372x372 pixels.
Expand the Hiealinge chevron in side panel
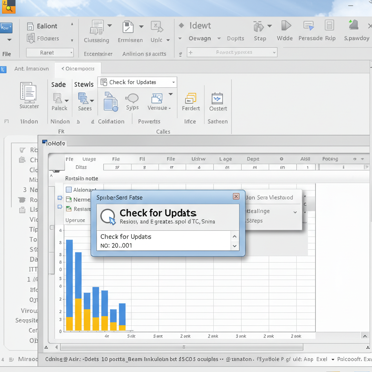click(x=295, y=212)
